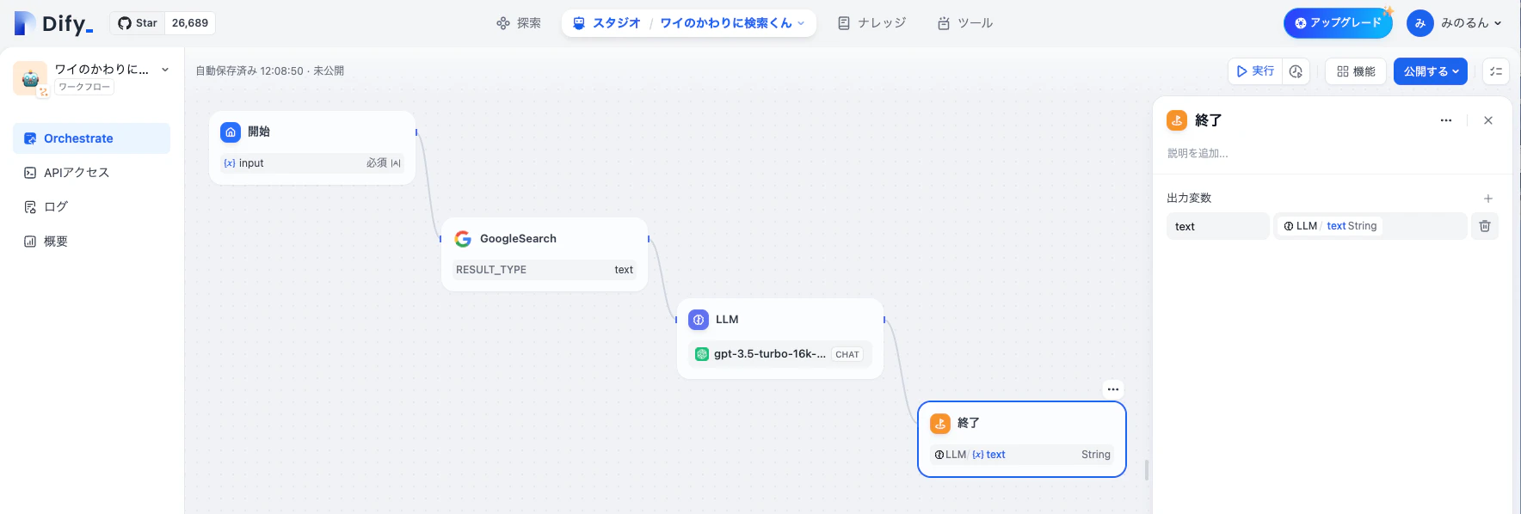Screen dimensions: 1521x514
Task: Click the アップグレード button
Action: [x=1338, y=23]
